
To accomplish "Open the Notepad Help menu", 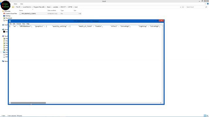I will (x=28, y=24).
